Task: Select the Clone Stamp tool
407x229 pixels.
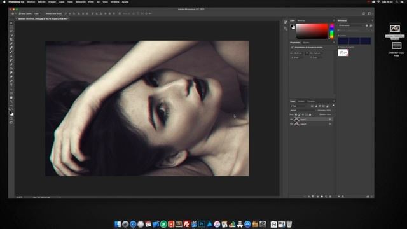Action: coord(11,57)
